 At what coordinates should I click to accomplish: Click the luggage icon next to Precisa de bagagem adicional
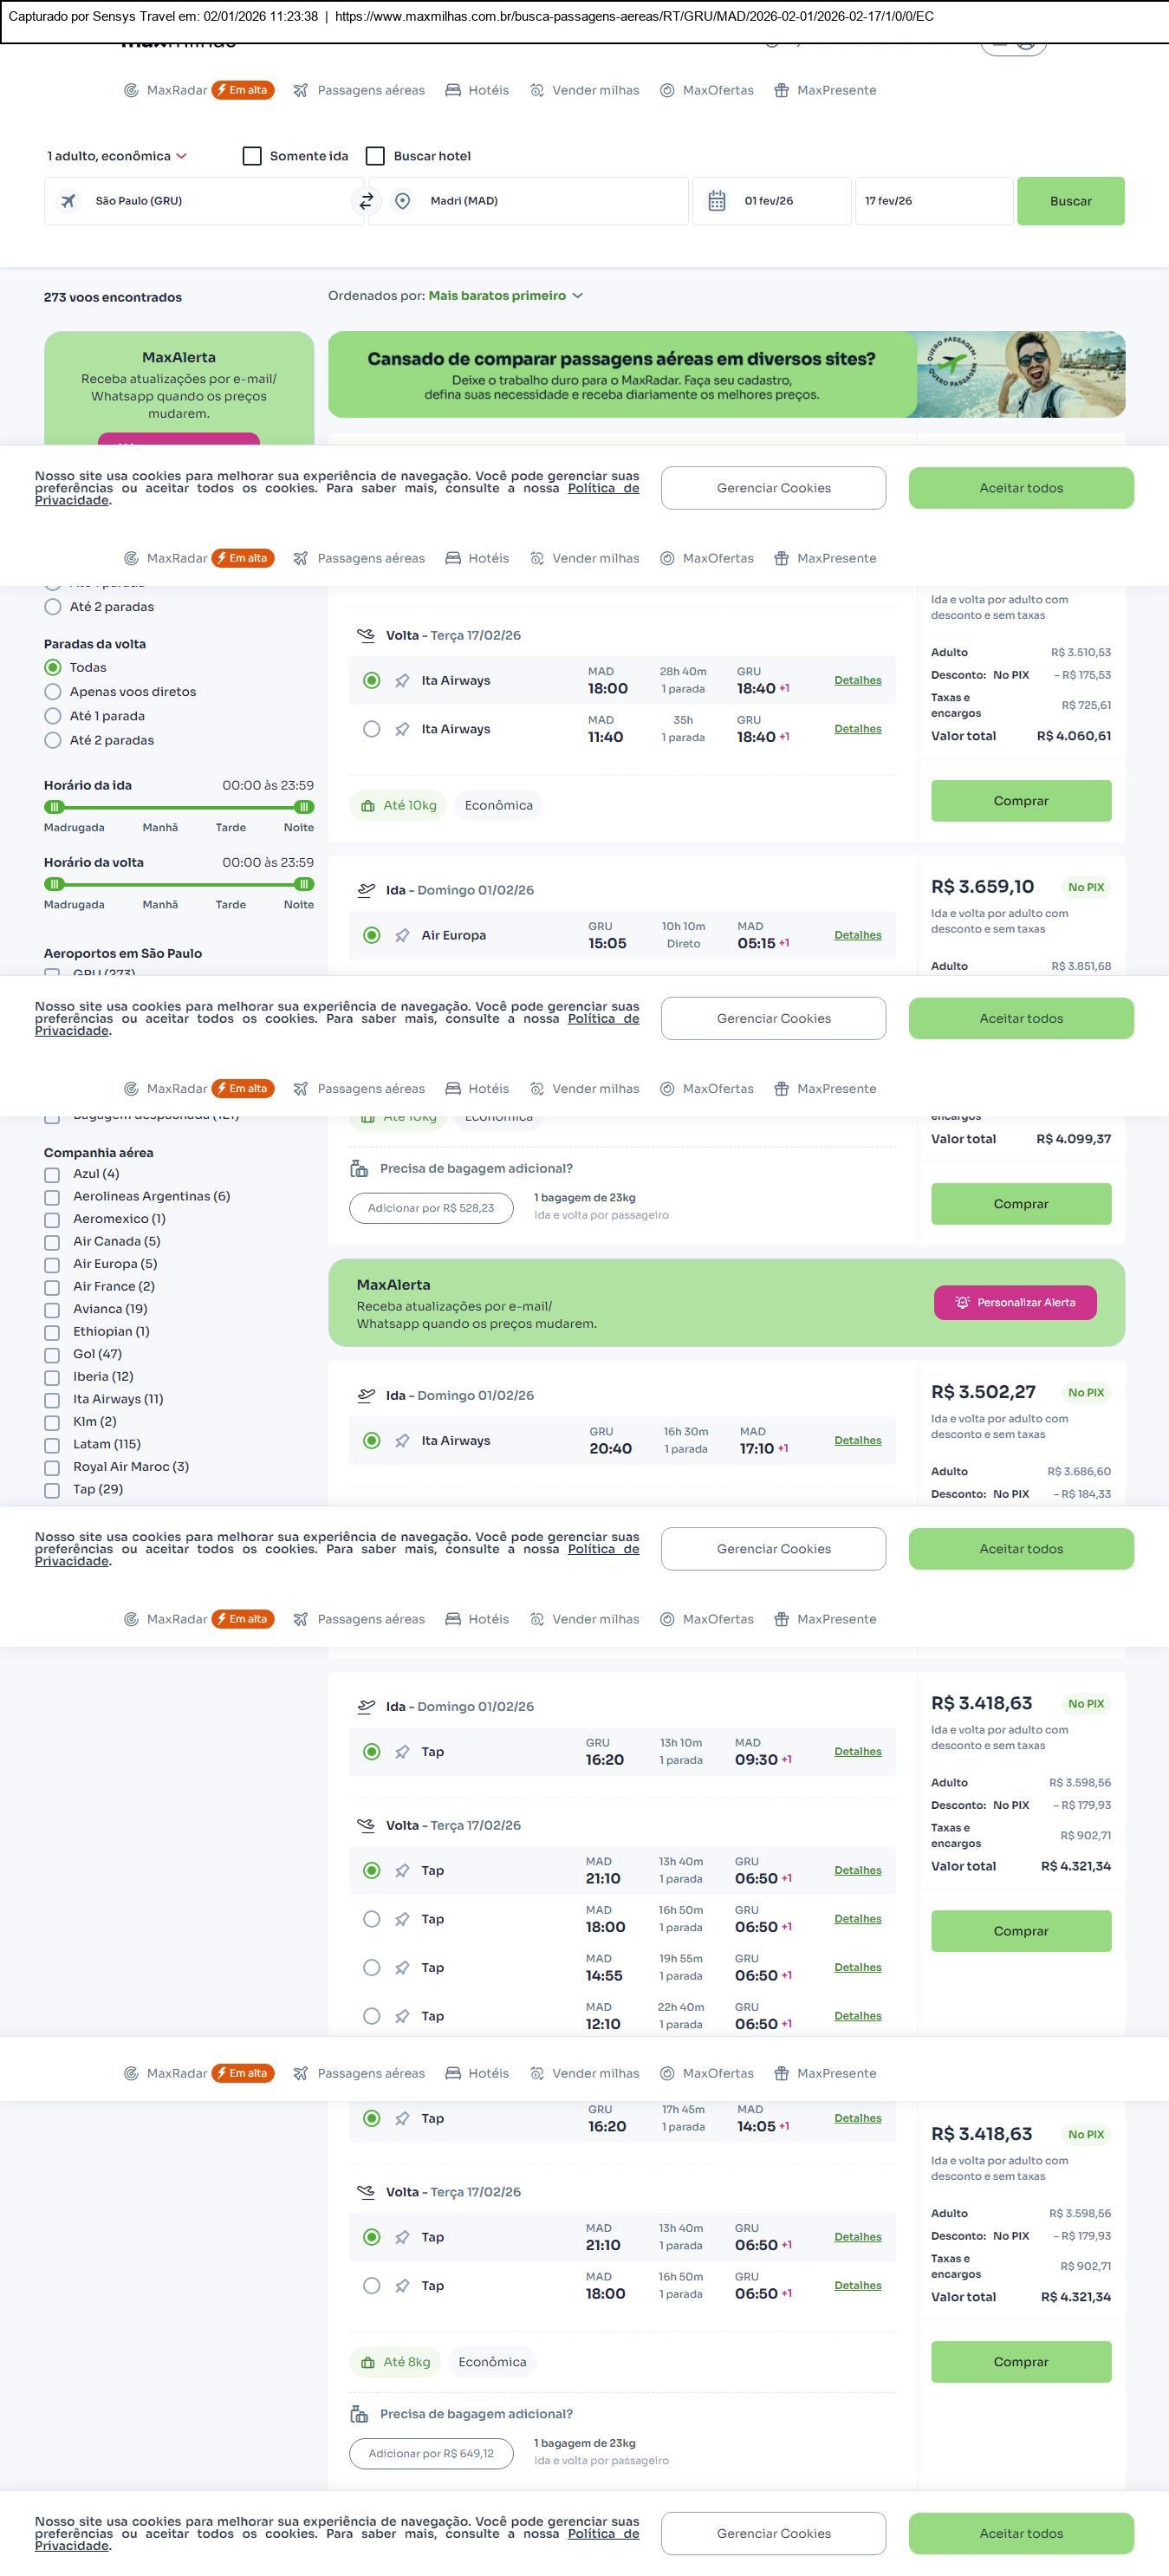(x=359, y=1168)
